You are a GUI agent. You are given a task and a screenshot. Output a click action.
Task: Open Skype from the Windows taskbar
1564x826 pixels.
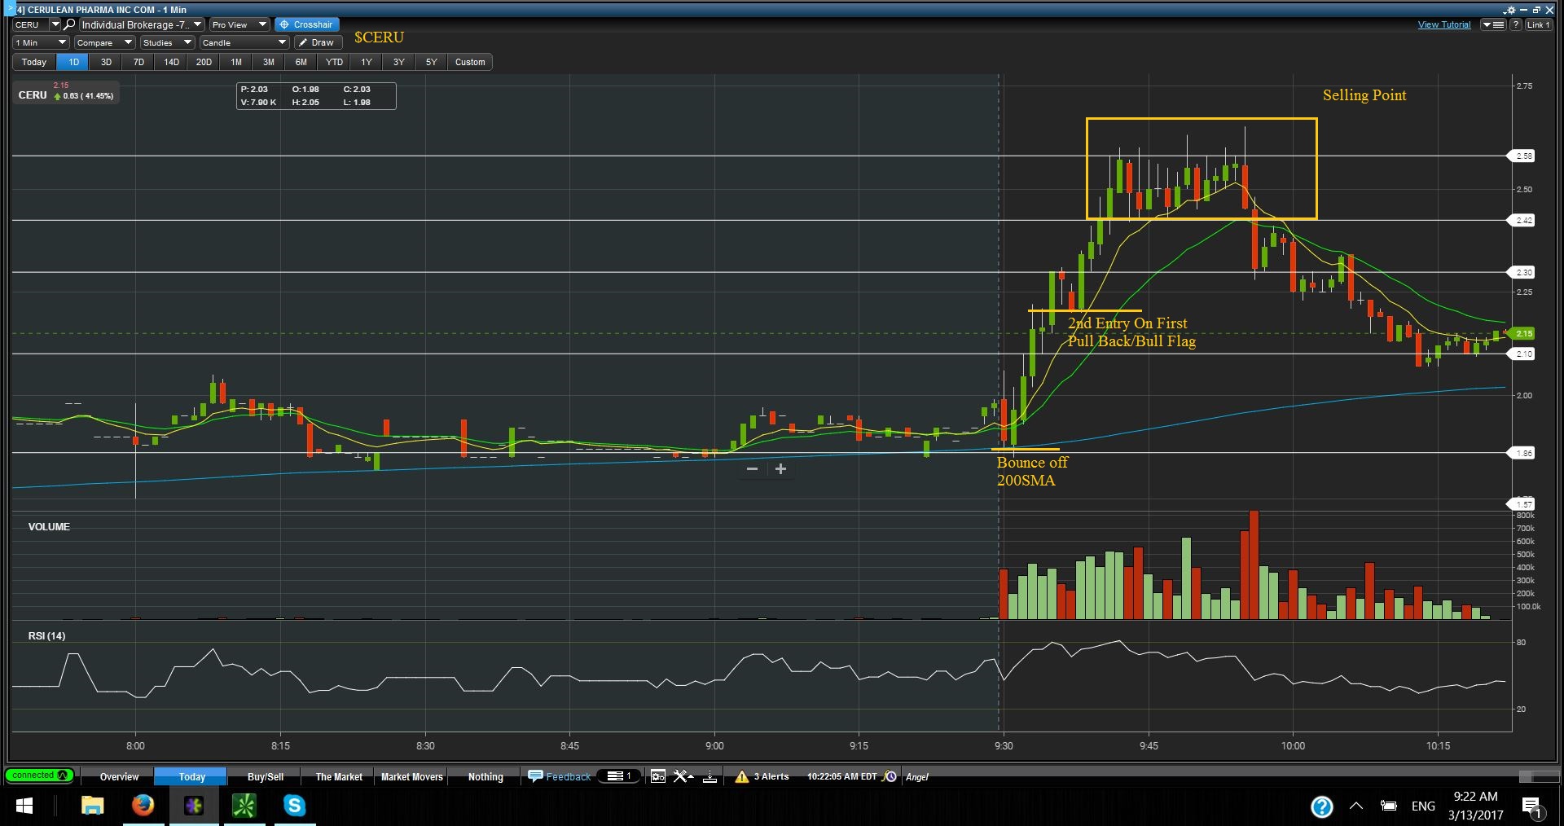click(x=294, y=806)
